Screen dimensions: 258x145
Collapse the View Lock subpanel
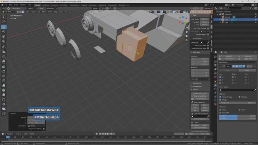click(x=198, y=39)
